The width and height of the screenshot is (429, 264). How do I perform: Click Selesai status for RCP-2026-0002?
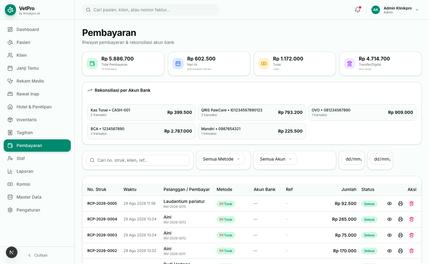point(369,251)
